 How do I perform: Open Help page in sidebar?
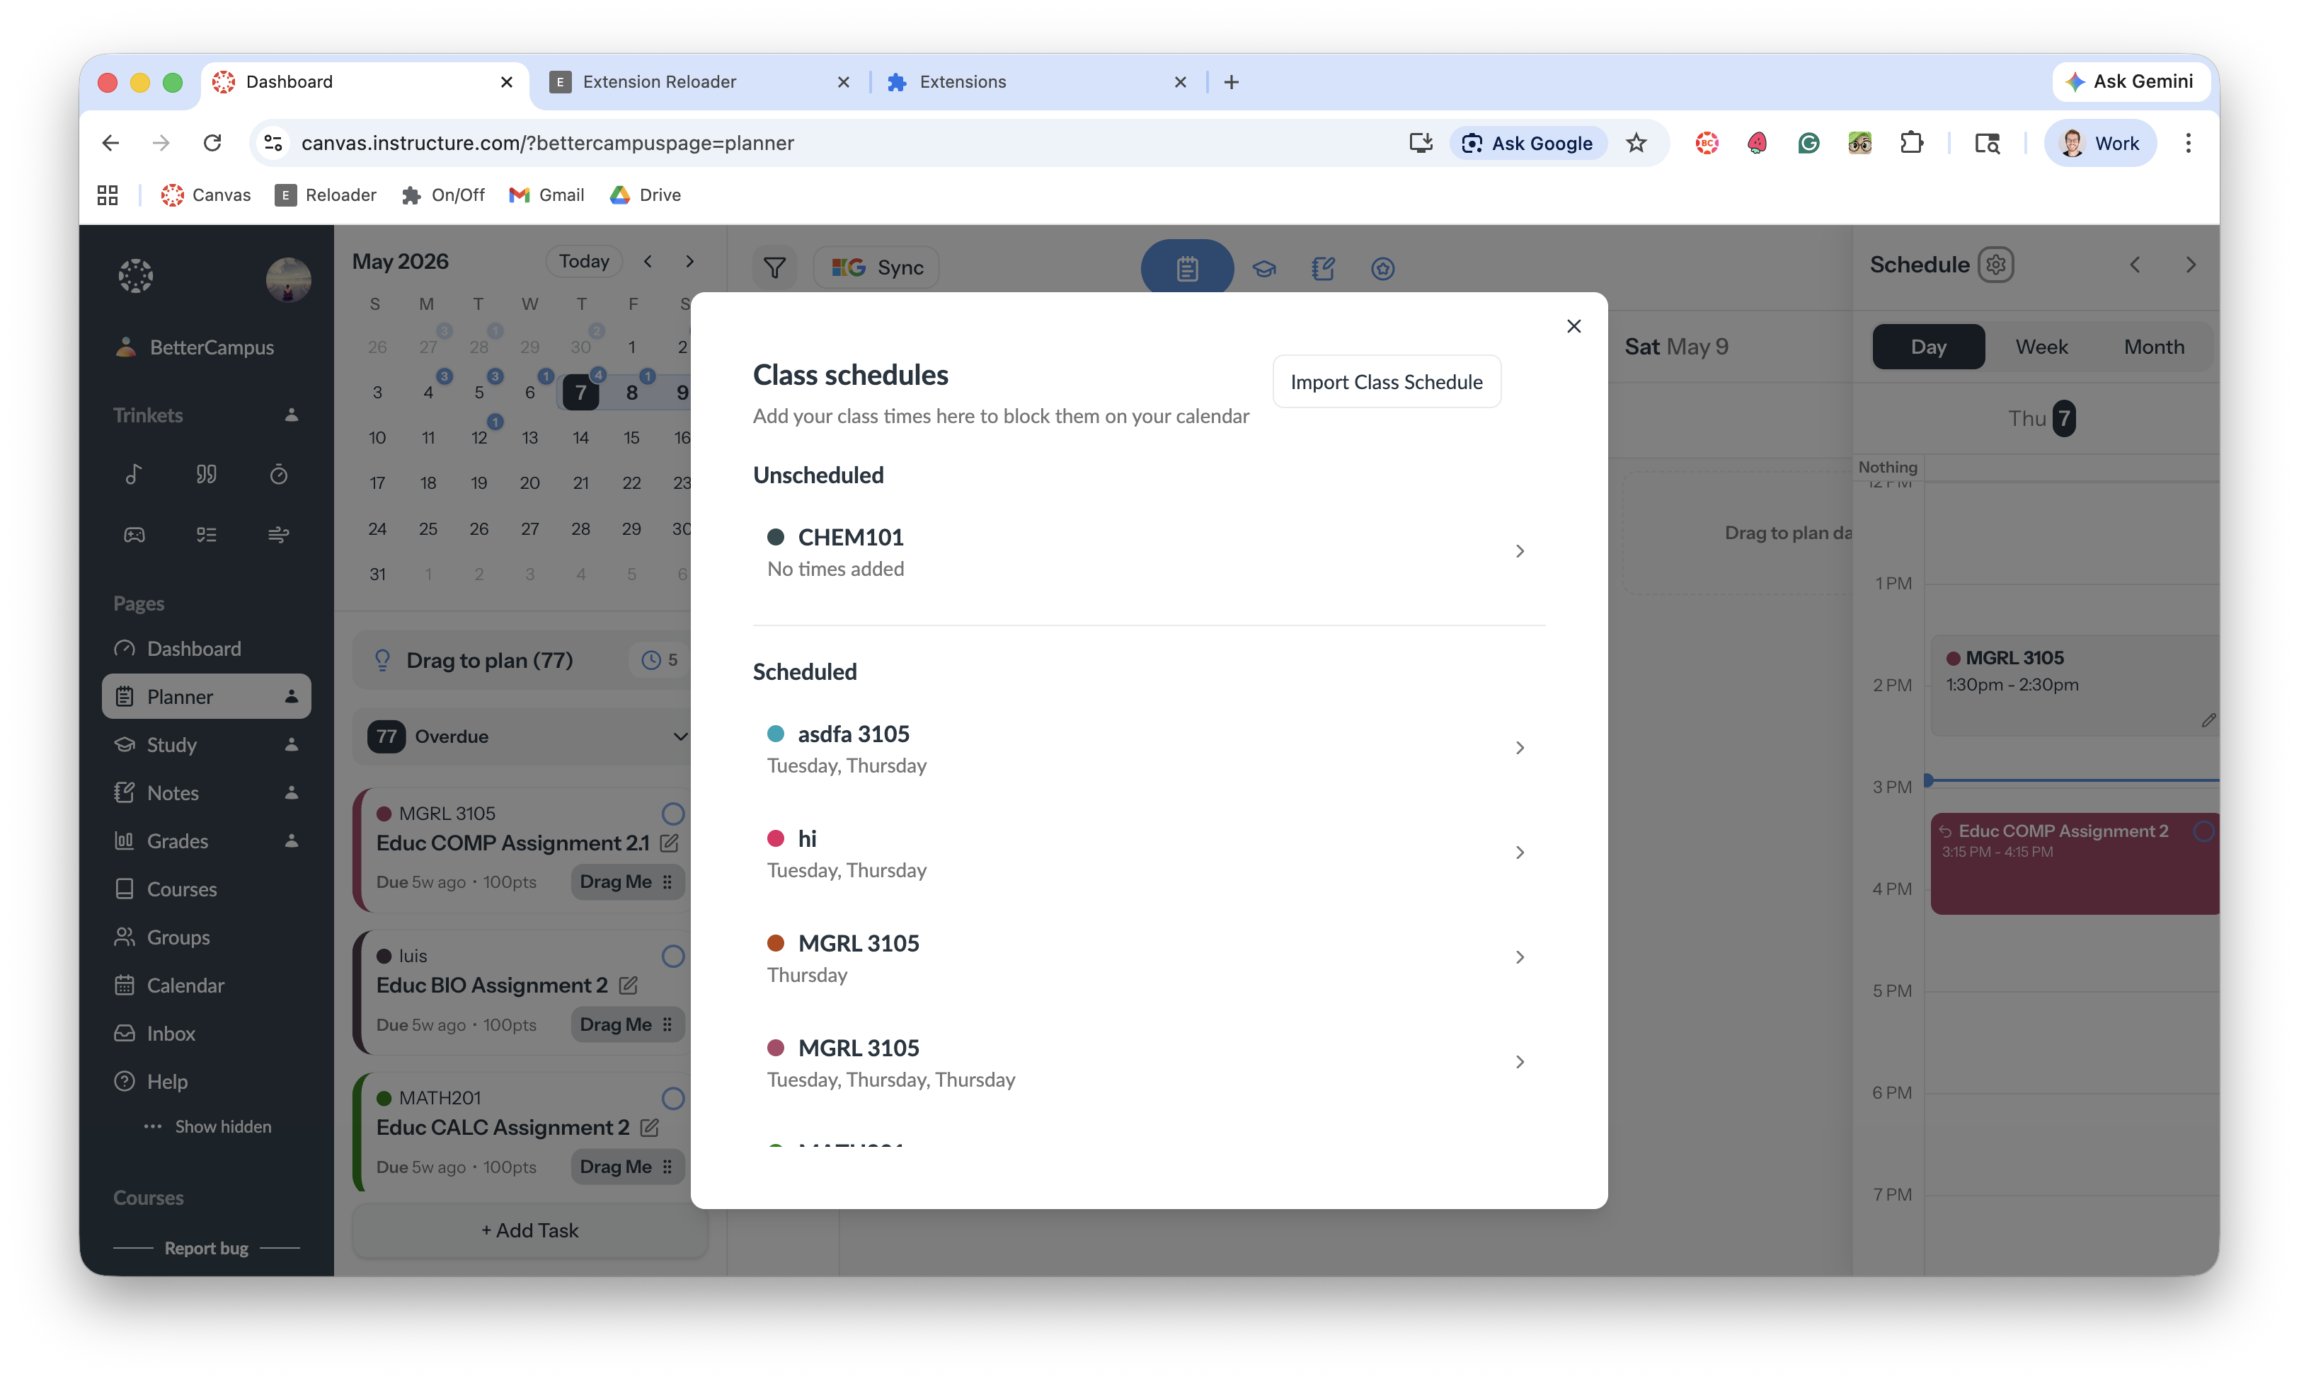point(206,1082)
